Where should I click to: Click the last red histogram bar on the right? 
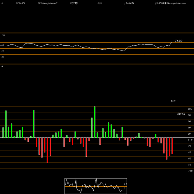[x=172, y=146]
